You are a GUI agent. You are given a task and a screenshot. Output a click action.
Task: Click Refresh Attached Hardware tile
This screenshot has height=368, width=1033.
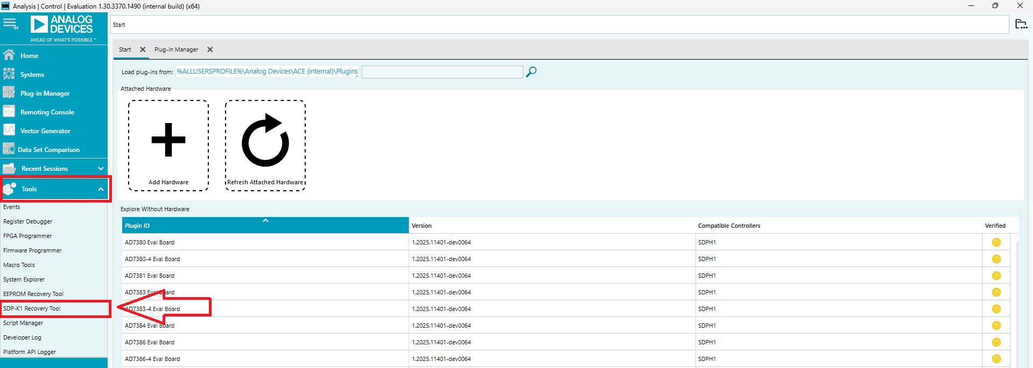click(265, 145)
